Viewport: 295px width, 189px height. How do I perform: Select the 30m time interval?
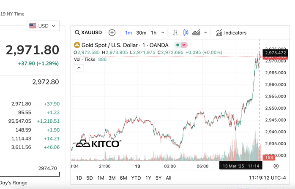(141, 32)
